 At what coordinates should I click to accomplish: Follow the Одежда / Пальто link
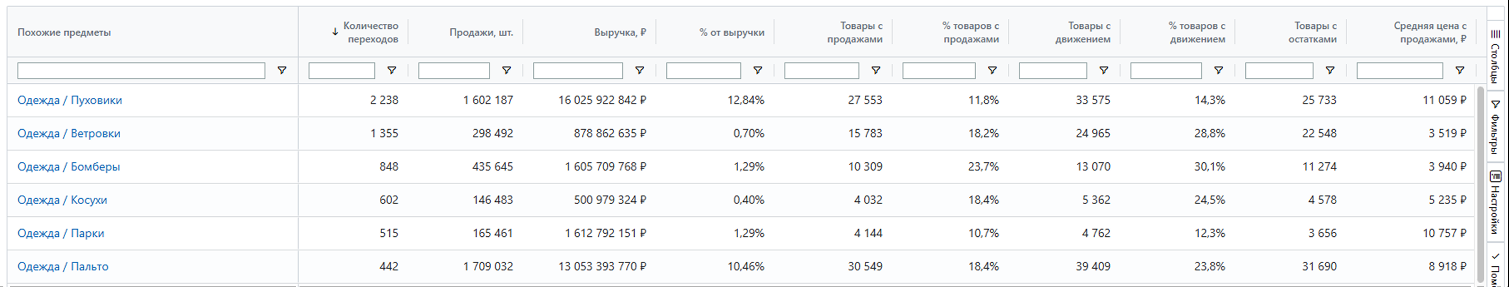[x=63, y=267]
